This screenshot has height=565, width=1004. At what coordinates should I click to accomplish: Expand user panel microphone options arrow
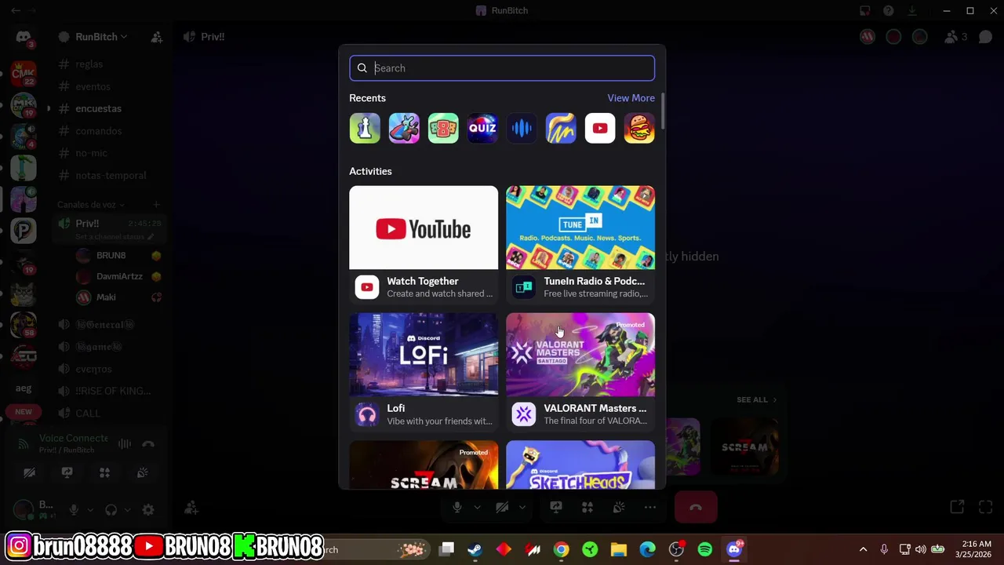tap(89, 510)
